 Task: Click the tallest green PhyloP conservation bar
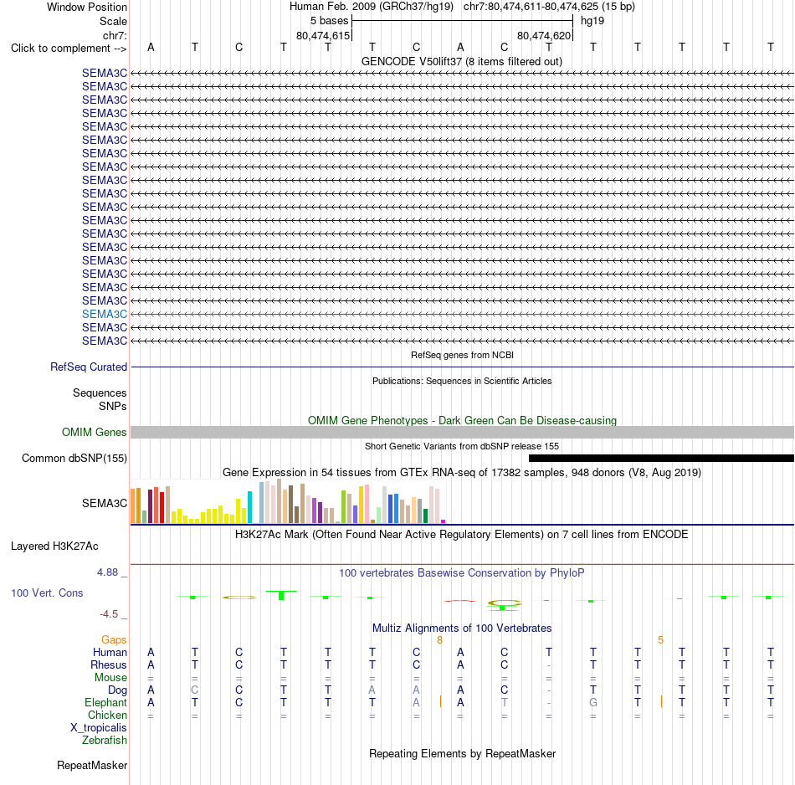pos(281,595)
